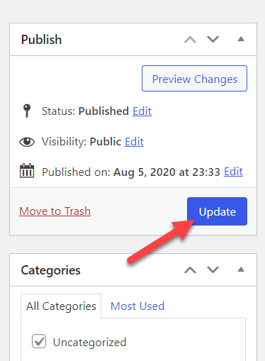
Task: Click the Publish panel heading
Action: tap(41, 40)
